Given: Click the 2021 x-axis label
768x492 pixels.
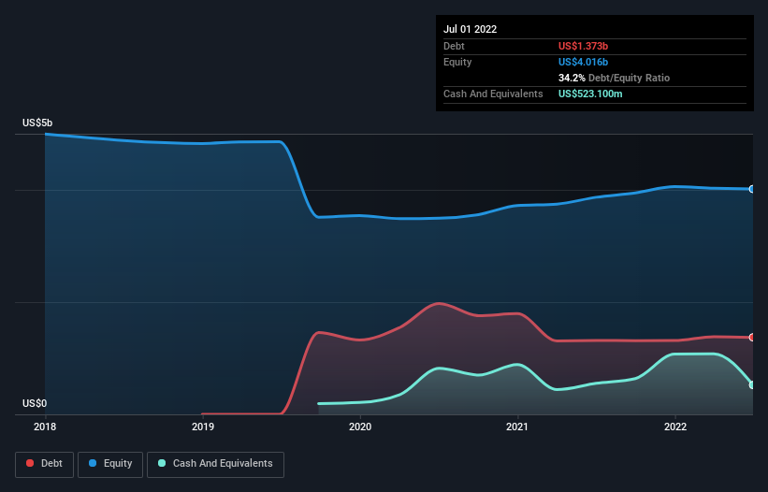Looking at the screenshot, I should [517, 427].
